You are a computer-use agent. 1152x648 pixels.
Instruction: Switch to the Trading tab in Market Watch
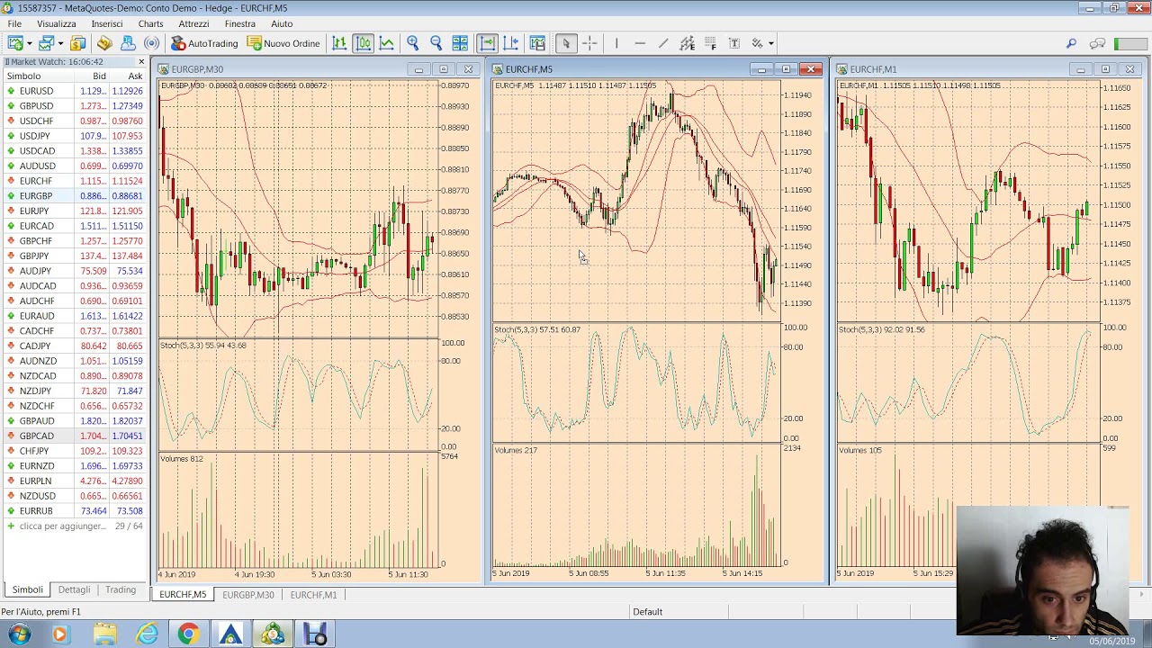[121, 589]
